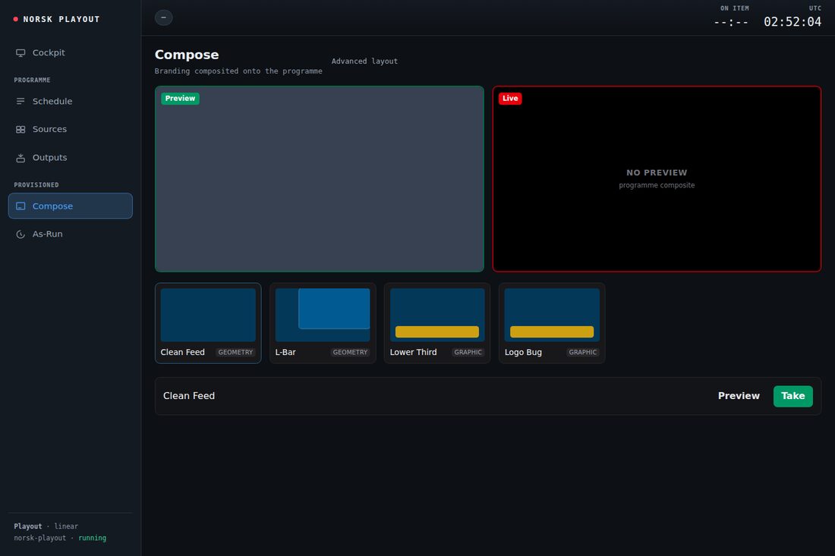Open the Cockpit page
Image resolution: width=835 pixels, height=556 pixels.
pos(71,52)
